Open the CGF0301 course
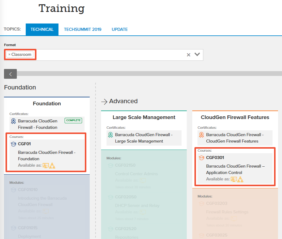Screen dimensions: 282x239 (x=215, y=158)
